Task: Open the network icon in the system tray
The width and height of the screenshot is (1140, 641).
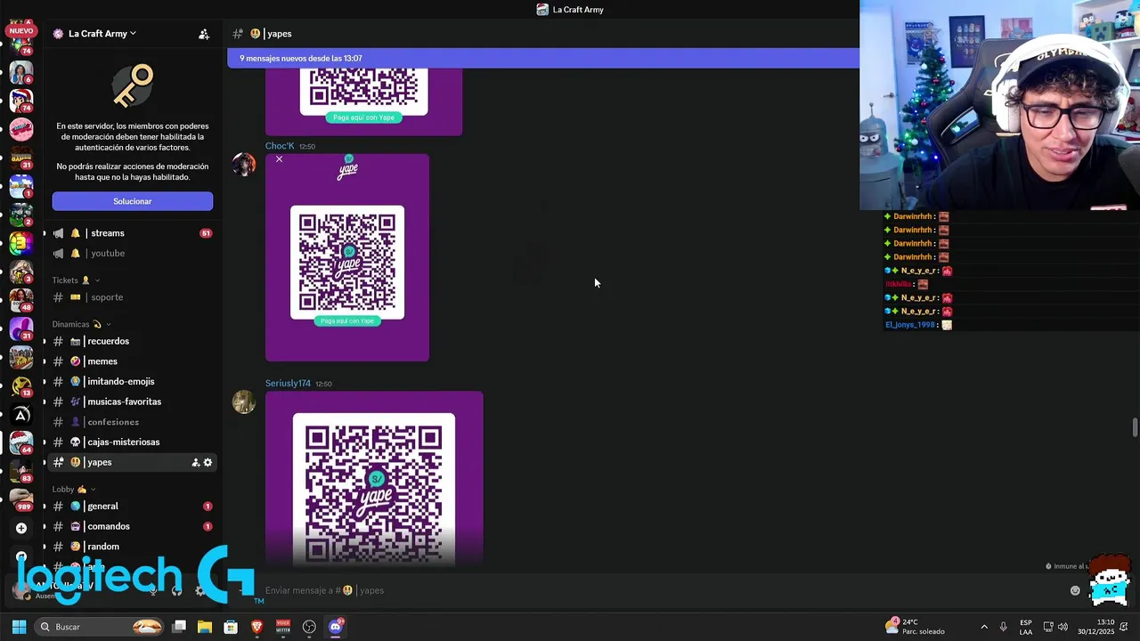Action: click(1048, 627)
